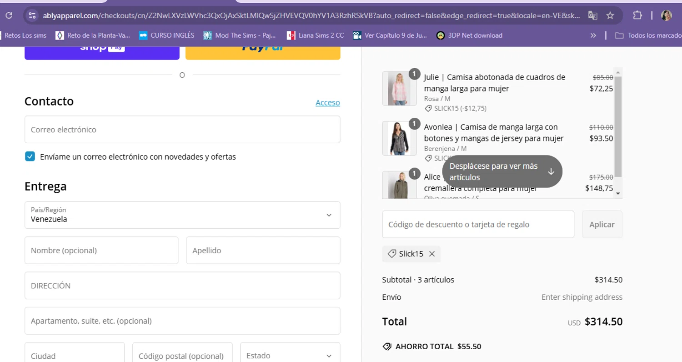Pay with the PayPal button

(263, 53)
